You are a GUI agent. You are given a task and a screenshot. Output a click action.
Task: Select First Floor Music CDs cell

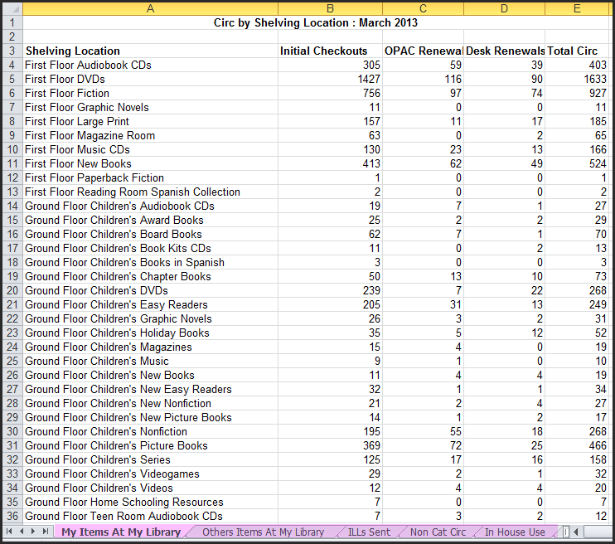pyautogui.click(x=150, y=149)
